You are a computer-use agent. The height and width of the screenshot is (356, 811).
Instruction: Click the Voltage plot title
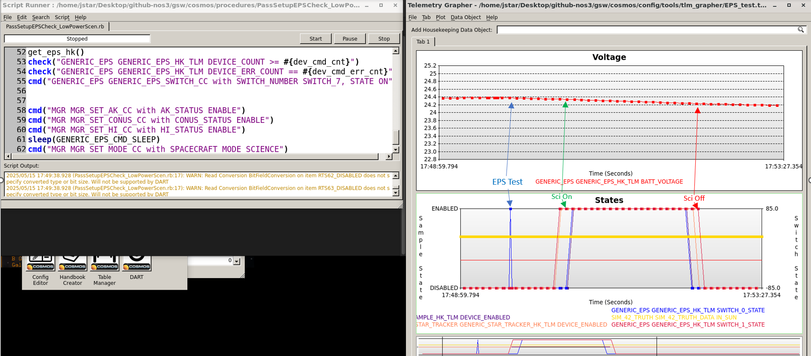(609, 57)
